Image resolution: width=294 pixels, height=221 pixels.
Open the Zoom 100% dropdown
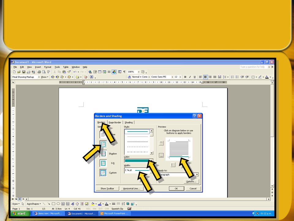point(139,72)
